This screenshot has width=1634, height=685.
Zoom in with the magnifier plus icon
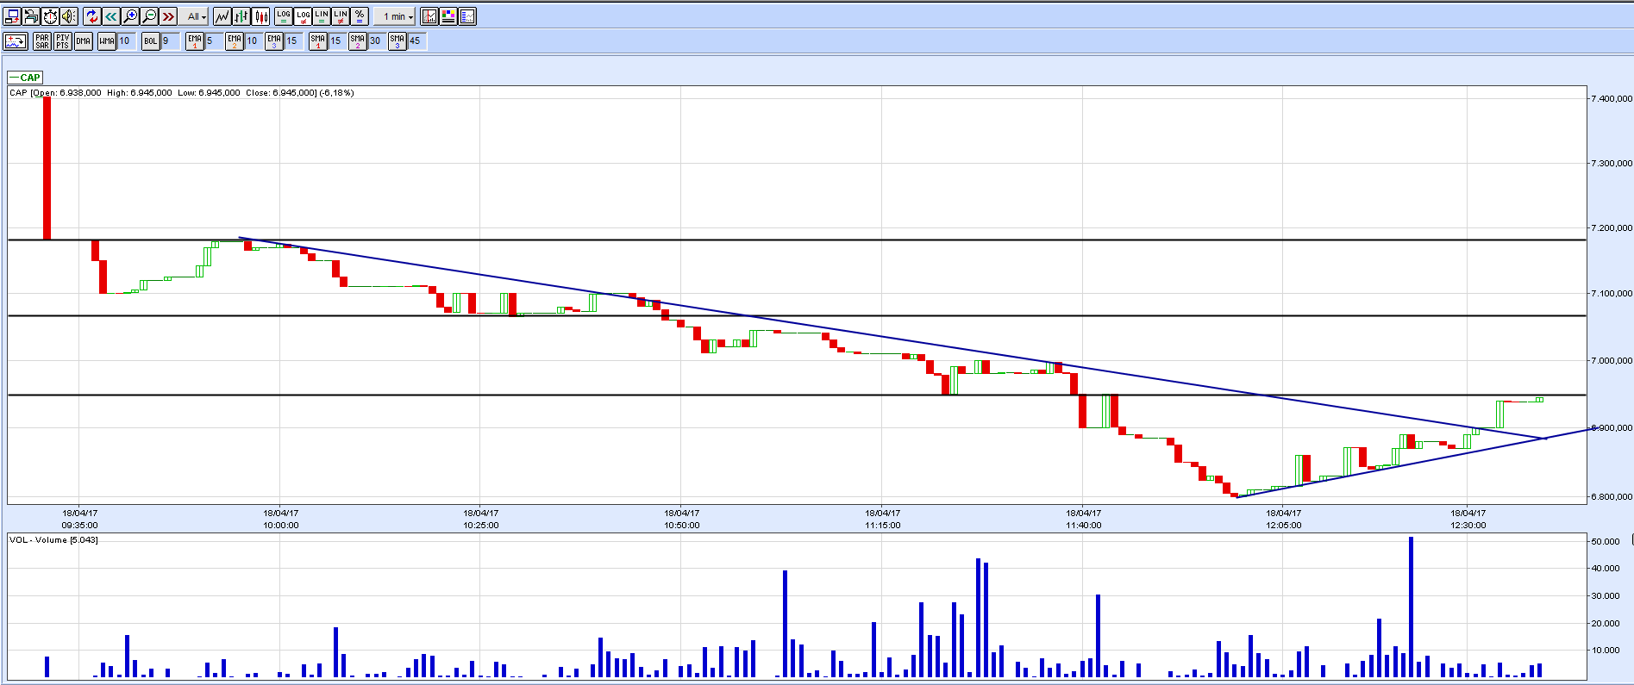pyautogui.click(x=130, y=16)
